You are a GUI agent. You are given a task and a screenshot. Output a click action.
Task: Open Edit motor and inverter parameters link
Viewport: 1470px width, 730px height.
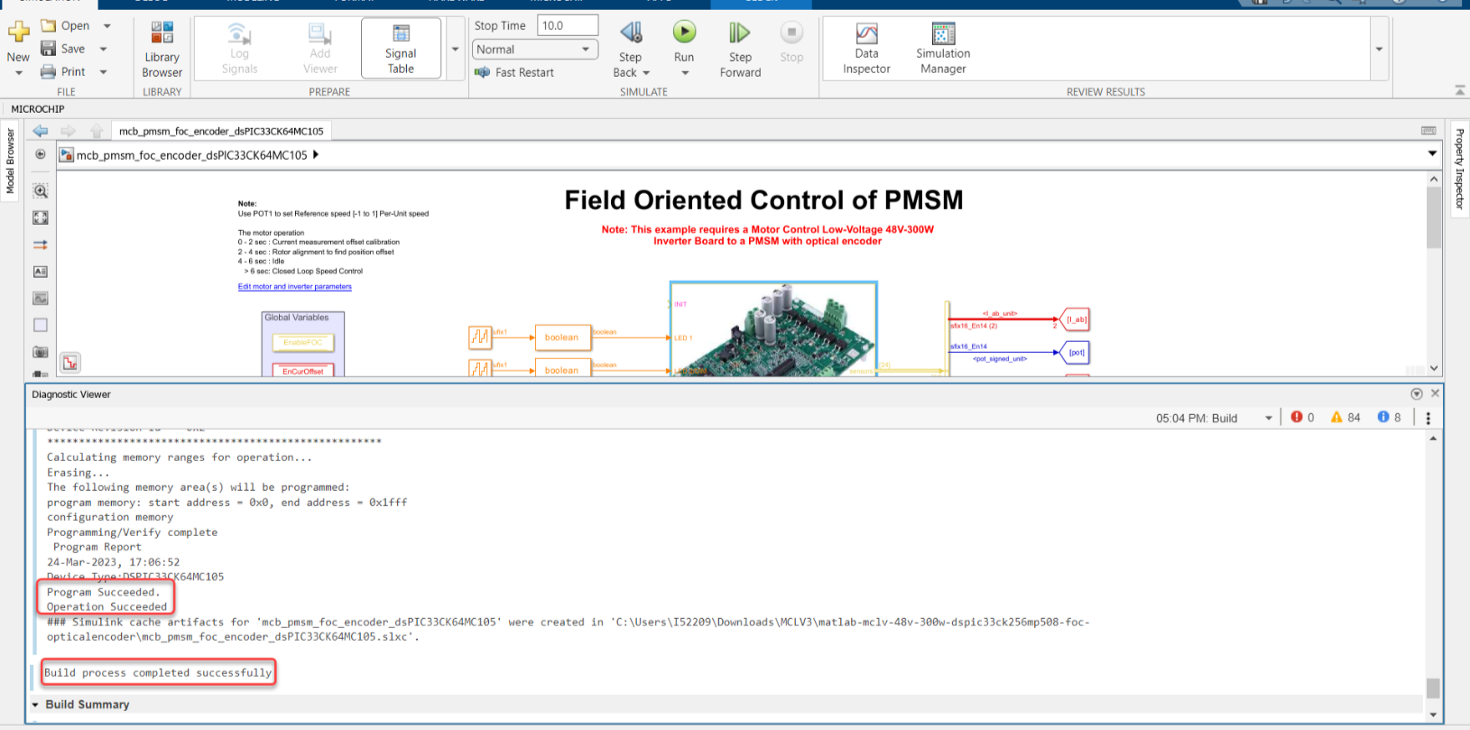(295, 287)
